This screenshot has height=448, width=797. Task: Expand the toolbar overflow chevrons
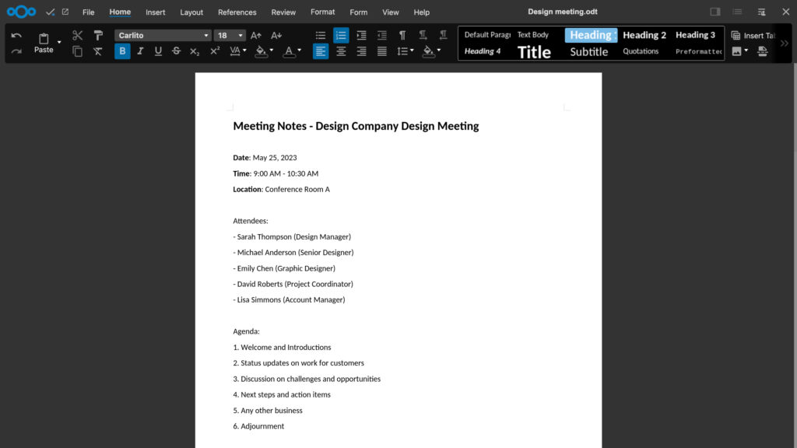tap(785, 44)
